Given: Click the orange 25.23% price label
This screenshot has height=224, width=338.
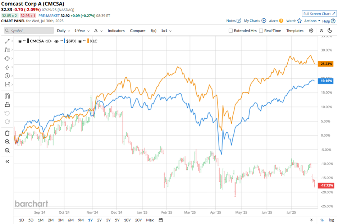Looking at the screenshot, I should point(326,64).
